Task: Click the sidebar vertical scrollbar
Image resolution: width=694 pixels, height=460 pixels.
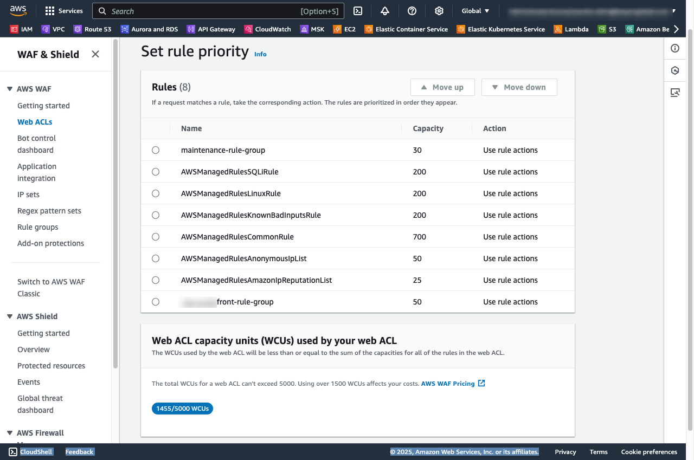Action: point(114,203)
